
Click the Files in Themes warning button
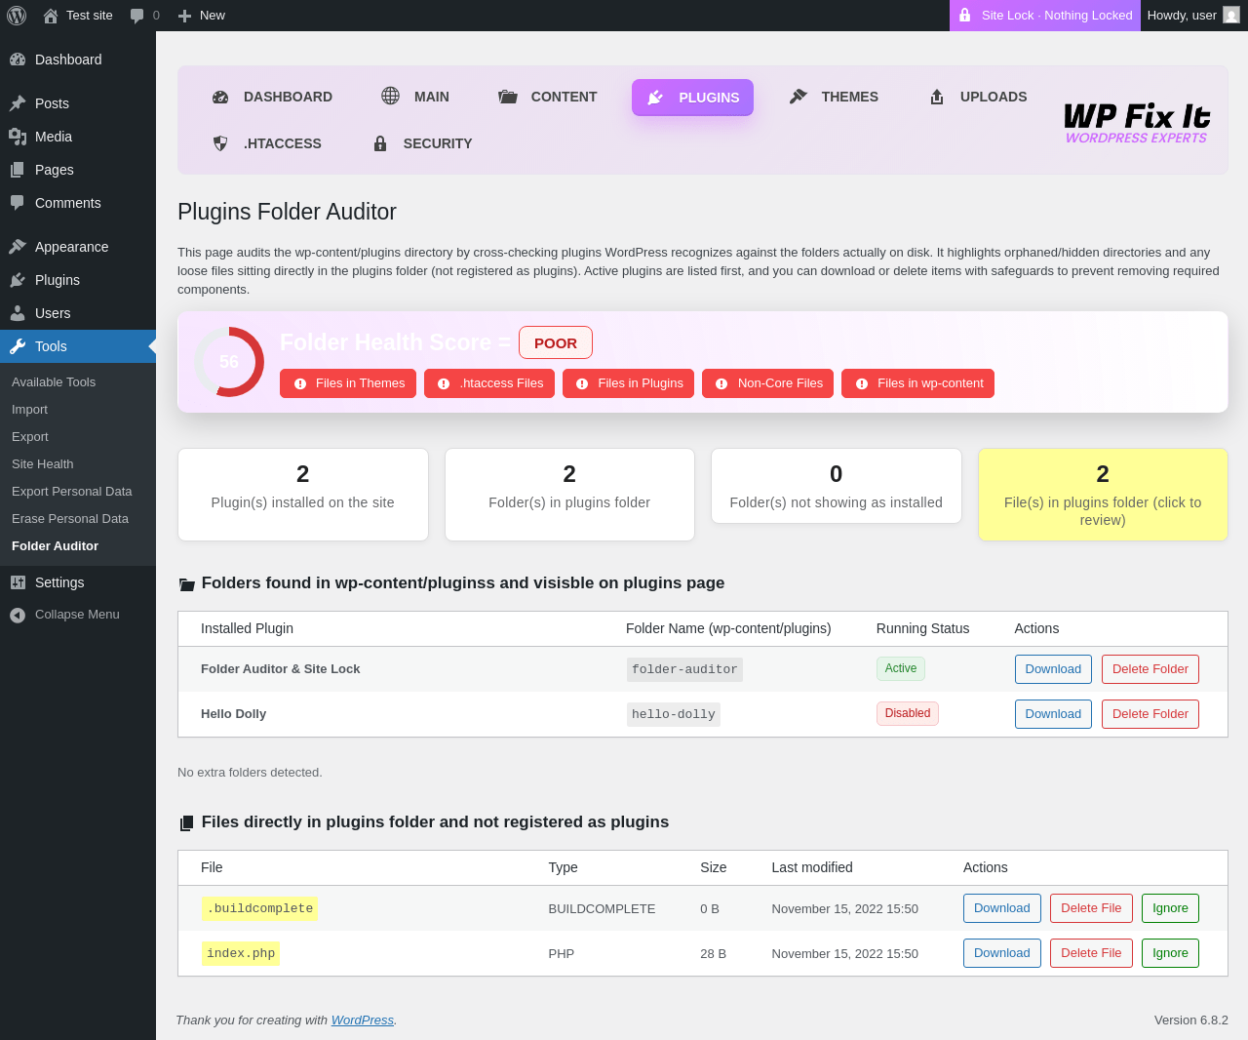[348, 383]
